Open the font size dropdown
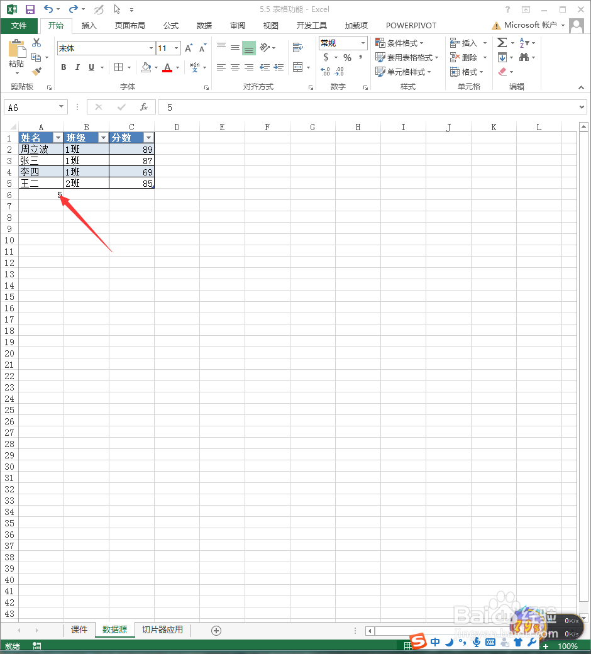591x654 pixels. (x=177, y=48)
